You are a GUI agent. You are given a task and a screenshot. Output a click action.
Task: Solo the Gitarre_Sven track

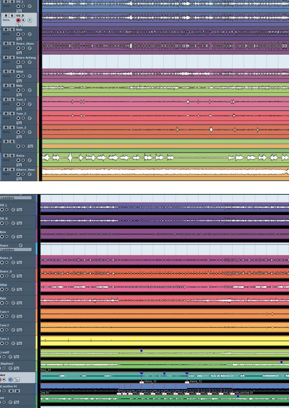point(12,170)
